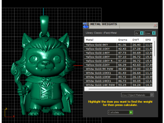
Task: Sort by the Metal column header
Action: pyautogui.click(x=100, y=40)
